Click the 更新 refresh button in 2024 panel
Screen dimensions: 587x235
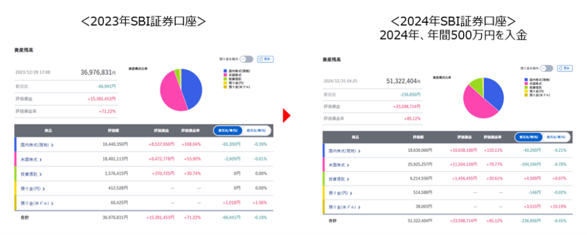click(565, 68)
